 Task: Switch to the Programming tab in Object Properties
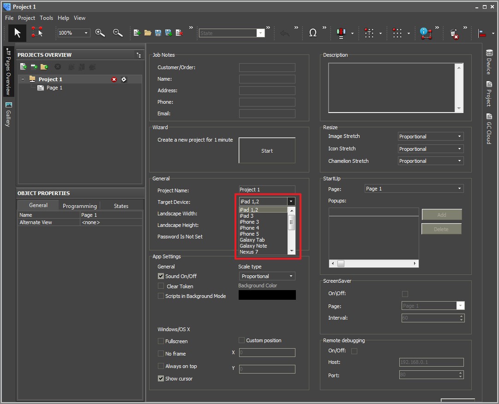pos(79,205)
